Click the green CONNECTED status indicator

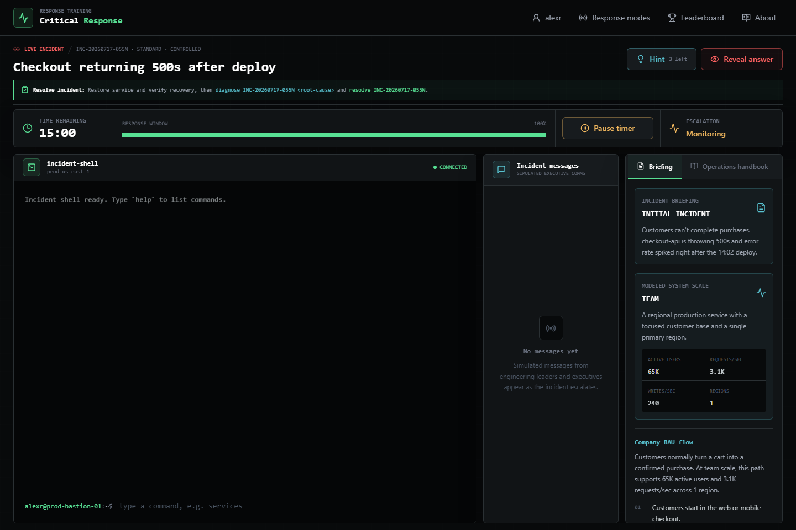pos(450,167)
